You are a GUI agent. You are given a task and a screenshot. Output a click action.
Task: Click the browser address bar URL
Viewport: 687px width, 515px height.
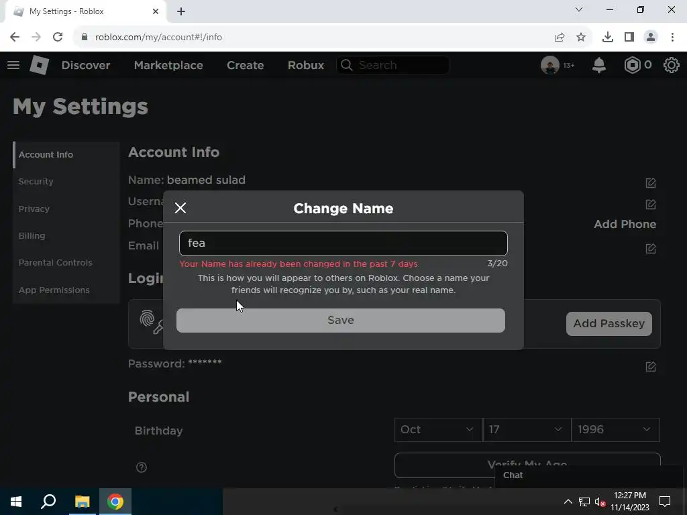(158, 38)
